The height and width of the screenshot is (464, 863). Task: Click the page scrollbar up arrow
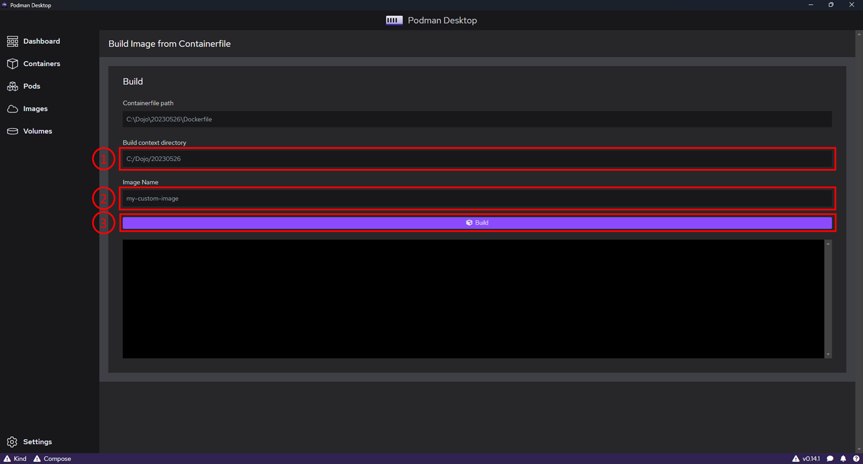click(x=859, y=34)
